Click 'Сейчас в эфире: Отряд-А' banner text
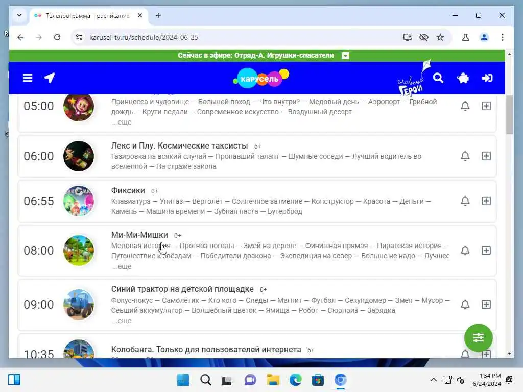The image size is (523, 392). [256, 55]
